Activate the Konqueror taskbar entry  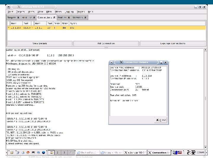tap(111, 153)
